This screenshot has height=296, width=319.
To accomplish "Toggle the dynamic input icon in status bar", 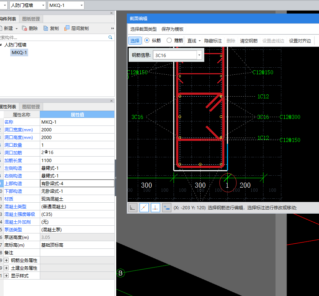I will [x=167, y=208].
